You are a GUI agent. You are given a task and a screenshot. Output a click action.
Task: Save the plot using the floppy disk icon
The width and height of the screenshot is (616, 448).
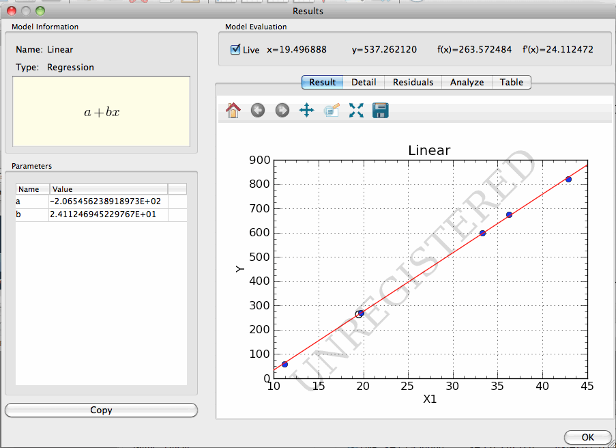point(381,110)
